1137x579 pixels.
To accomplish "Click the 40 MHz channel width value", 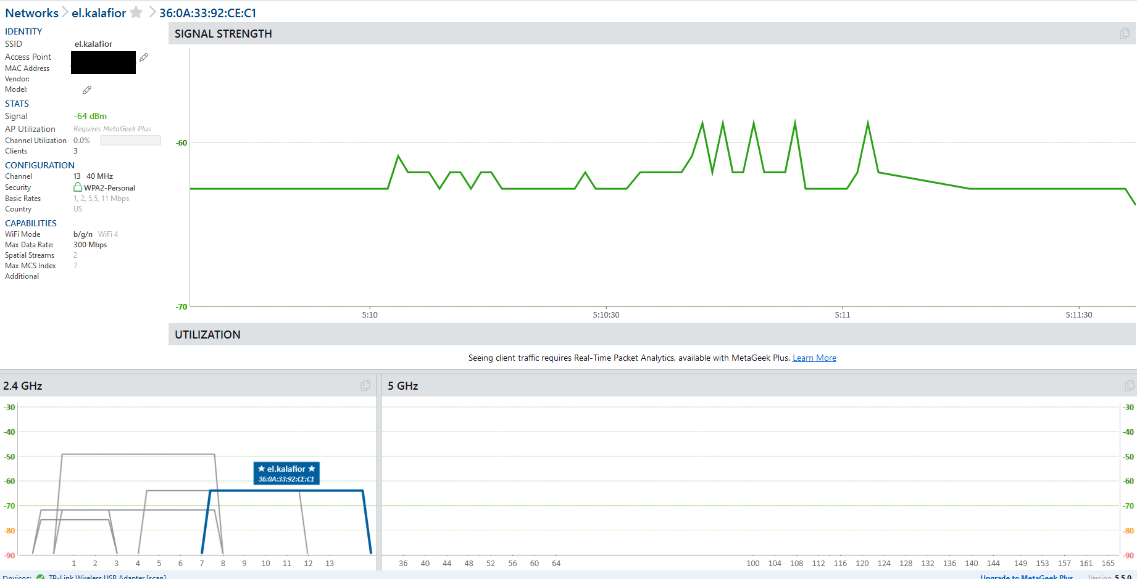I will coord(99,176).
